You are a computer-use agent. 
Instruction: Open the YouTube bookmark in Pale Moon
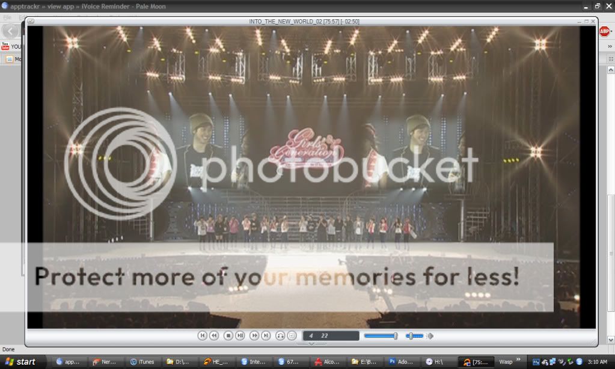coord(11,46)
